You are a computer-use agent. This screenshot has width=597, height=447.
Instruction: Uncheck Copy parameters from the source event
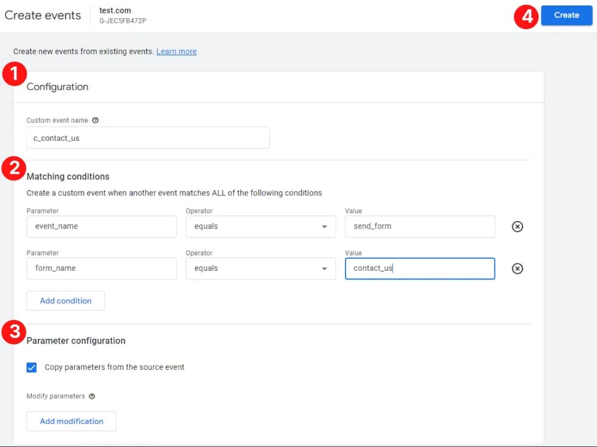(x=32, y=367)
